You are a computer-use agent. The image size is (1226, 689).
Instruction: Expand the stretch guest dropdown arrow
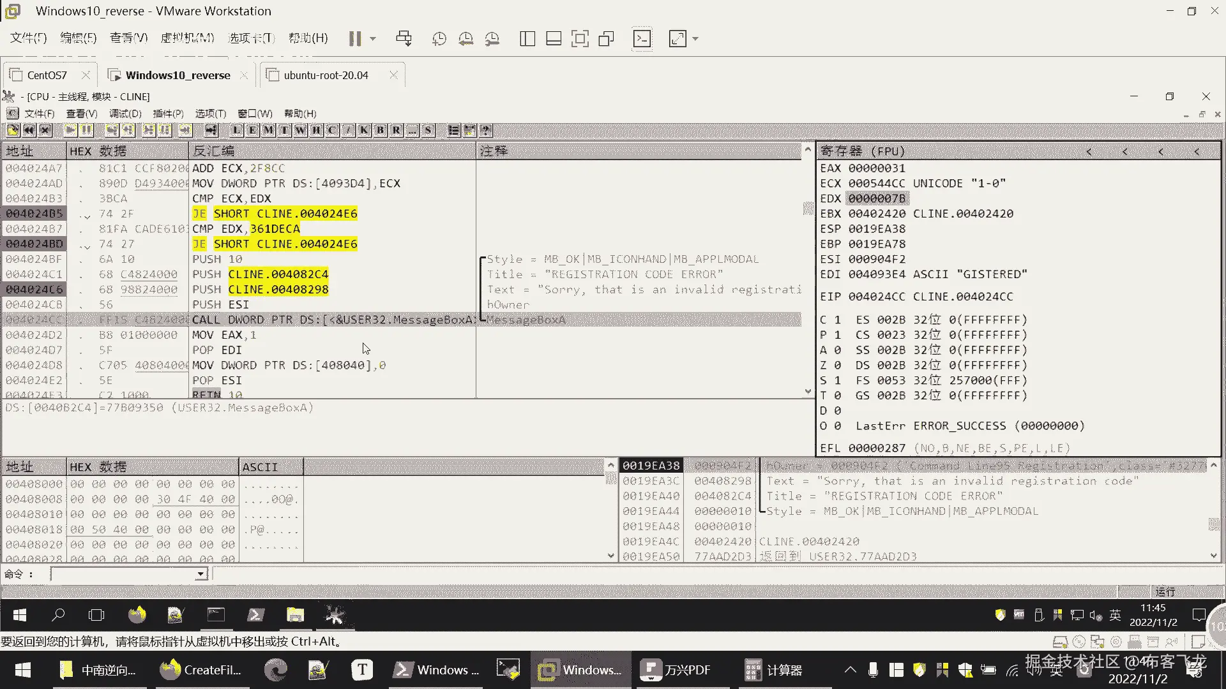(695, 39)
